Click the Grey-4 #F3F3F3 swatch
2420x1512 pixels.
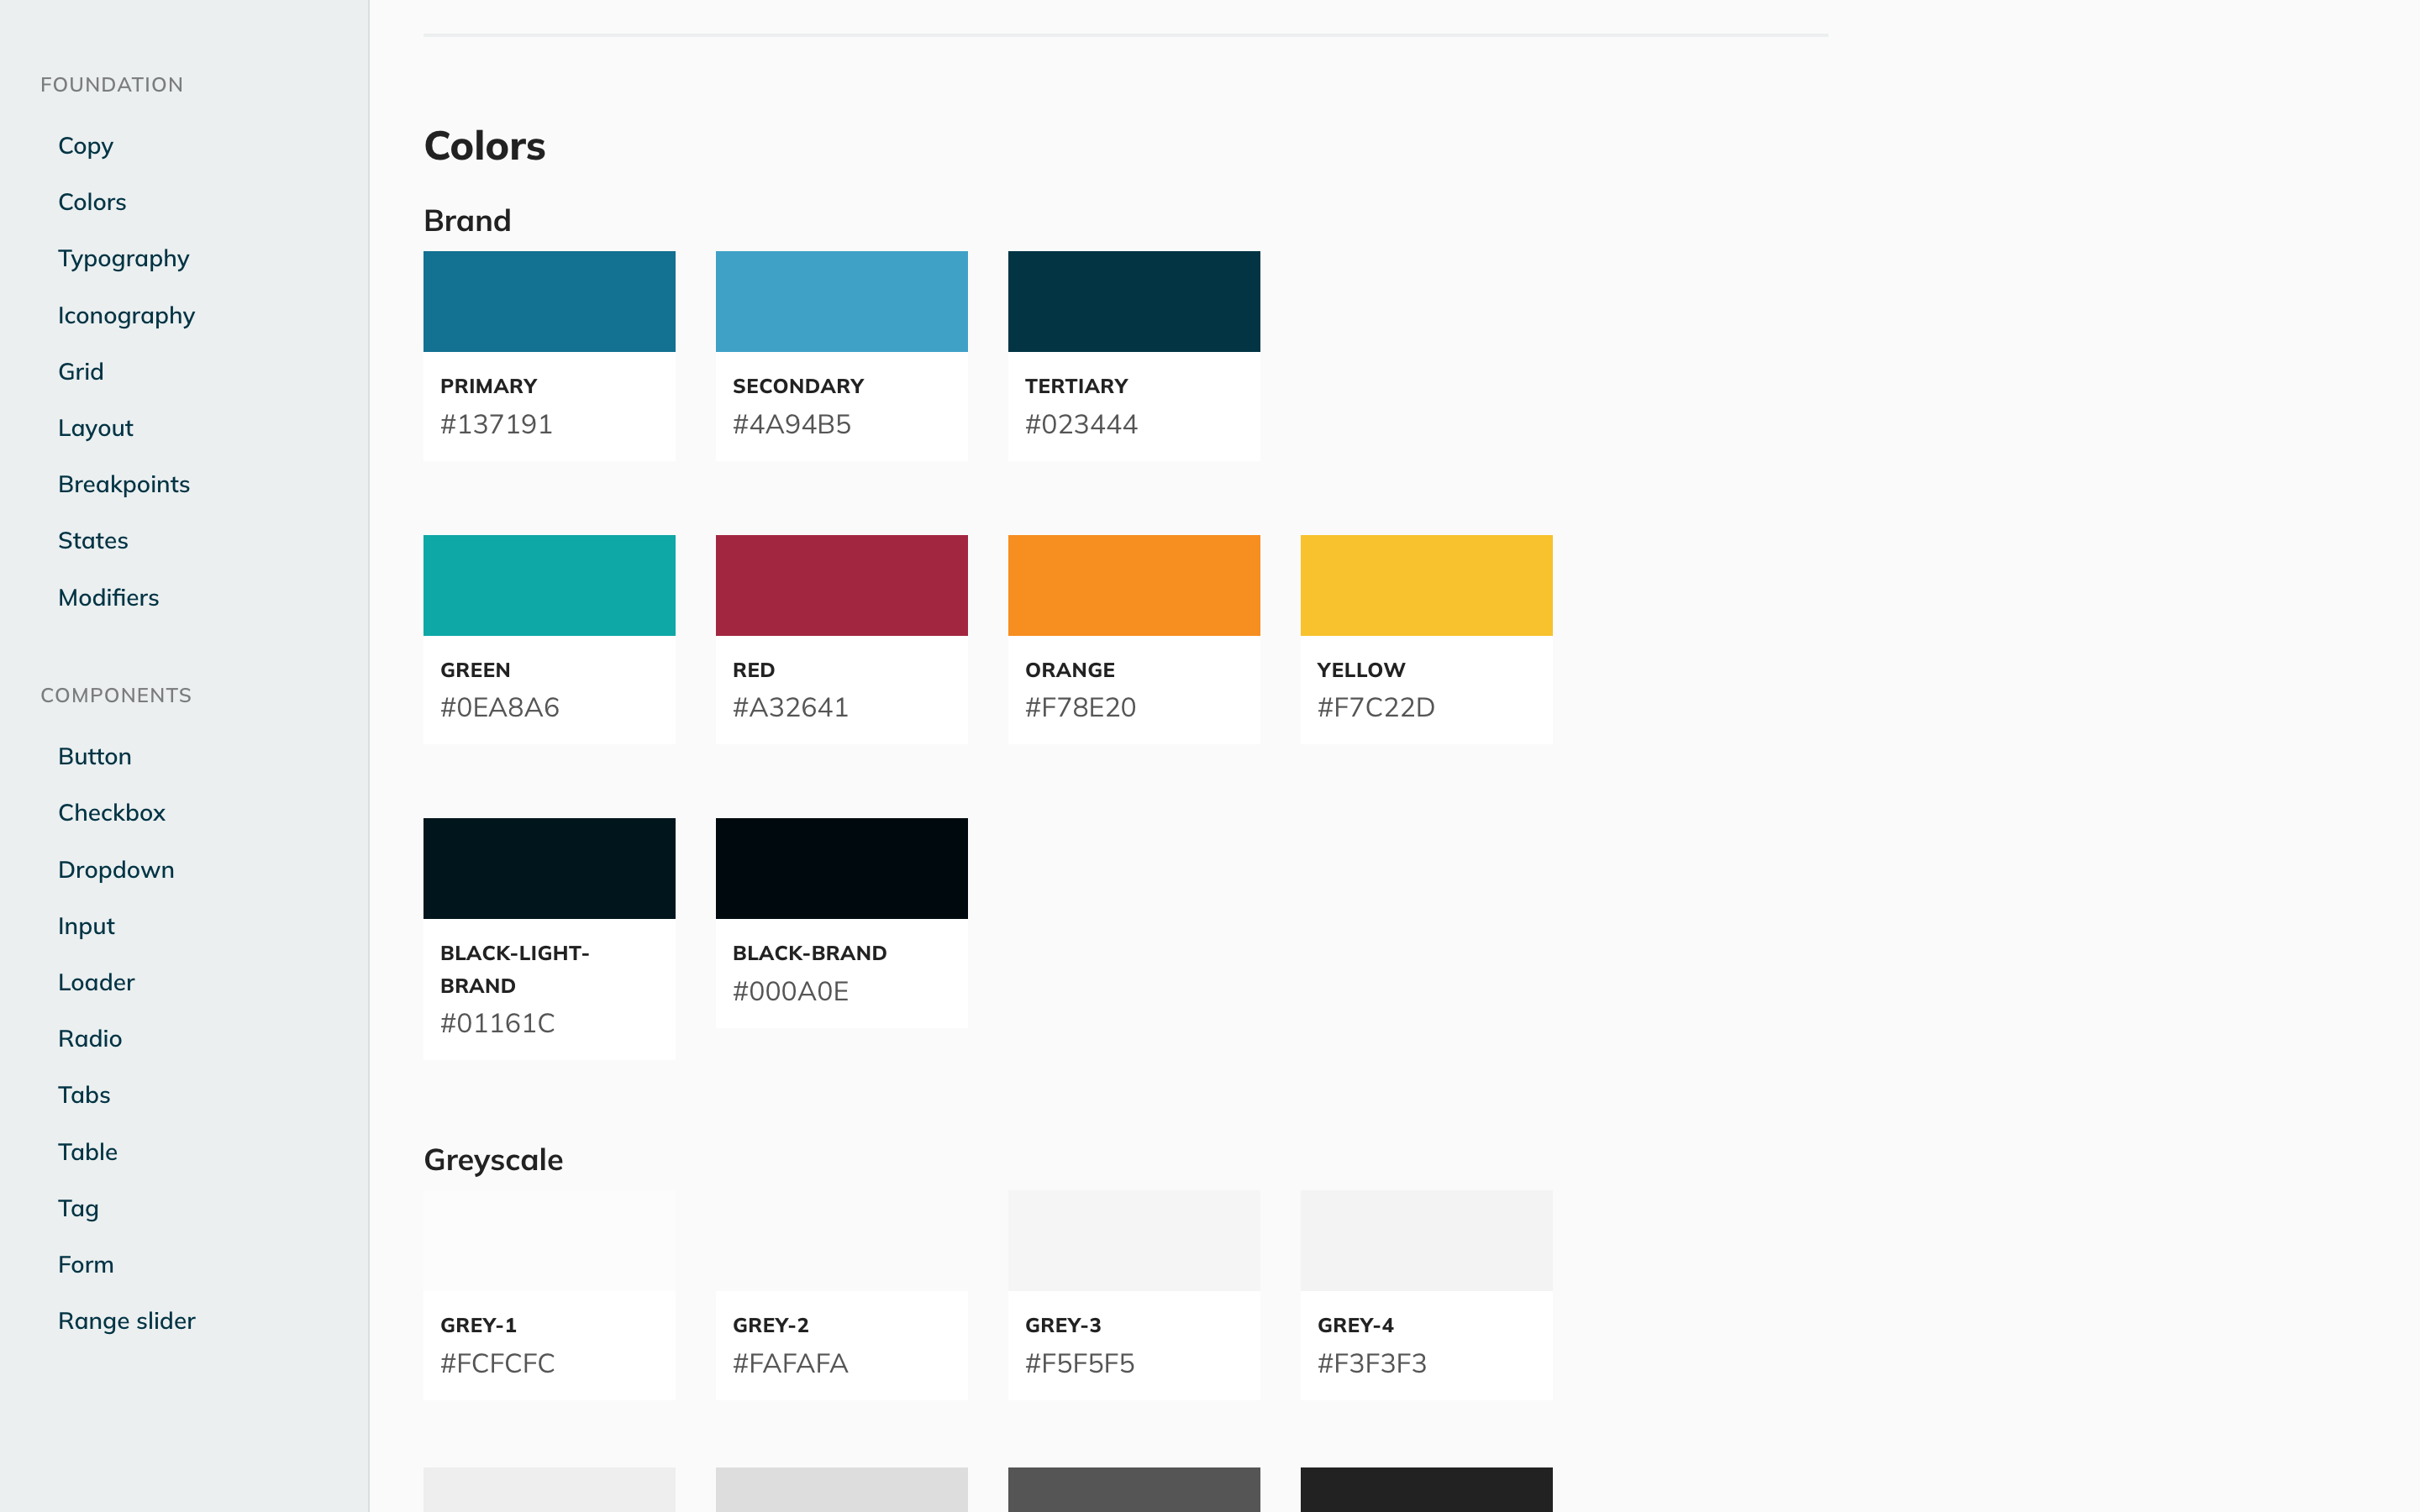1425,1240
